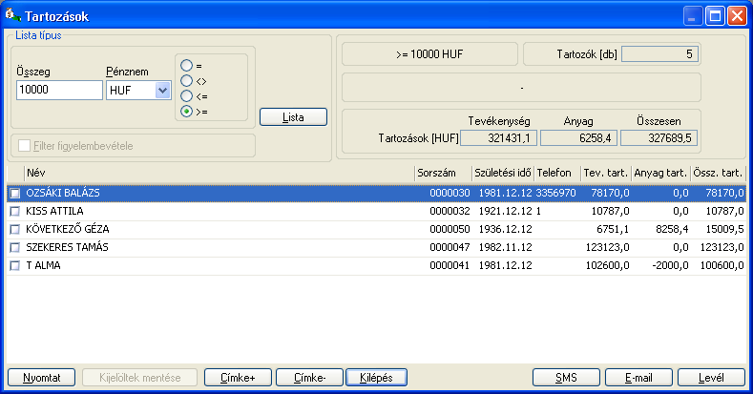Send an SMS via the SMS button

coord(566,378)
